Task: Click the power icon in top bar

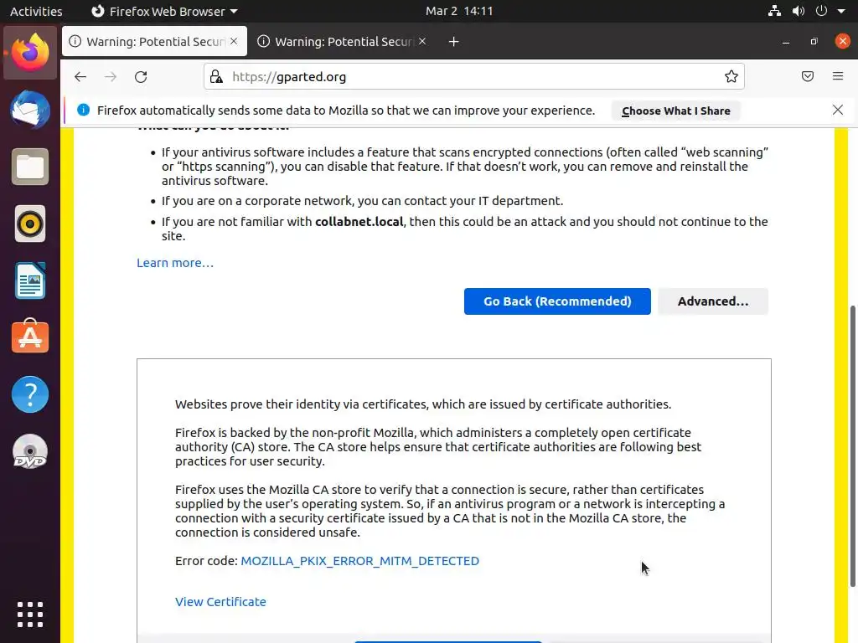Action: click(821, 11)
